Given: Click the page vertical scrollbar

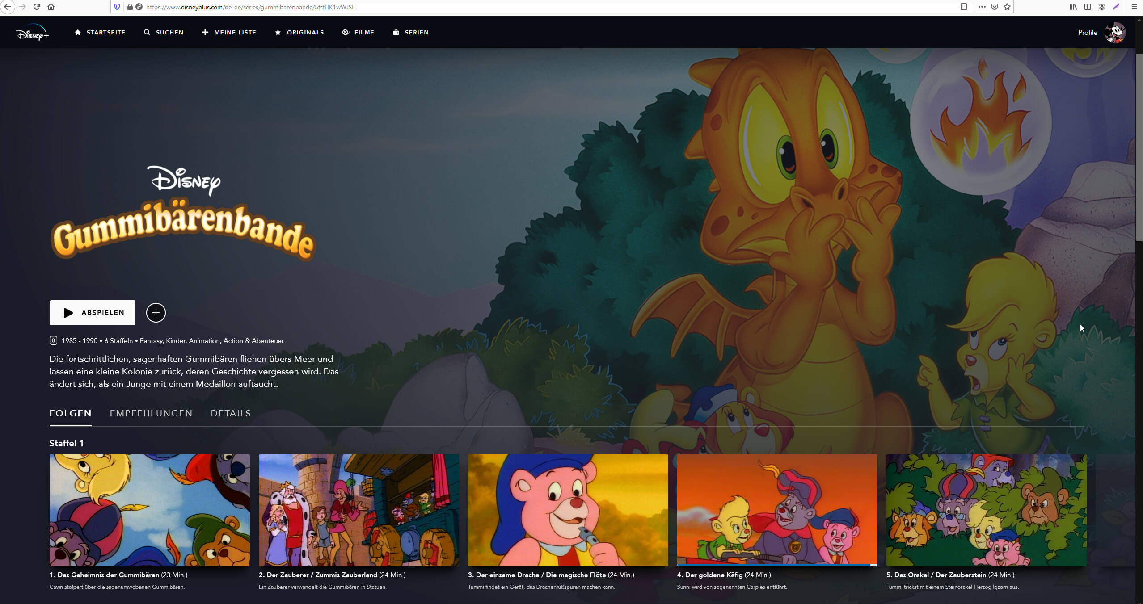Looking at the screenshot, I should tap(1139, 147).
